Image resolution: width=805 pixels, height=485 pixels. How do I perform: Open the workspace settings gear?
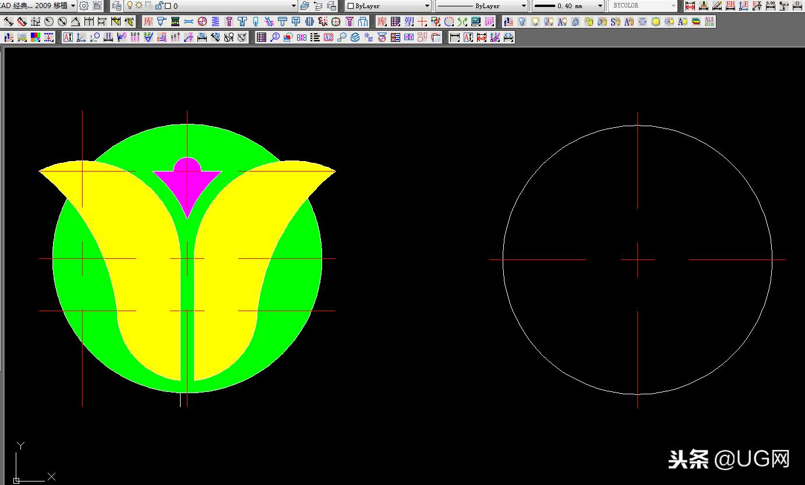[84, 6]
